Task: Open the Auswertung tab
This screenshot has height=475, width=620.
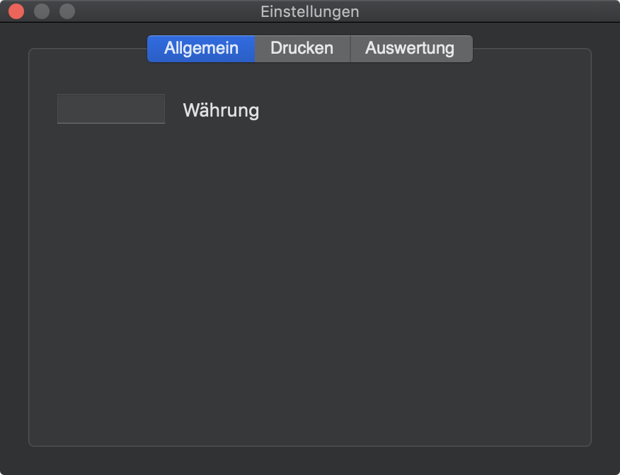Action: 411,49
